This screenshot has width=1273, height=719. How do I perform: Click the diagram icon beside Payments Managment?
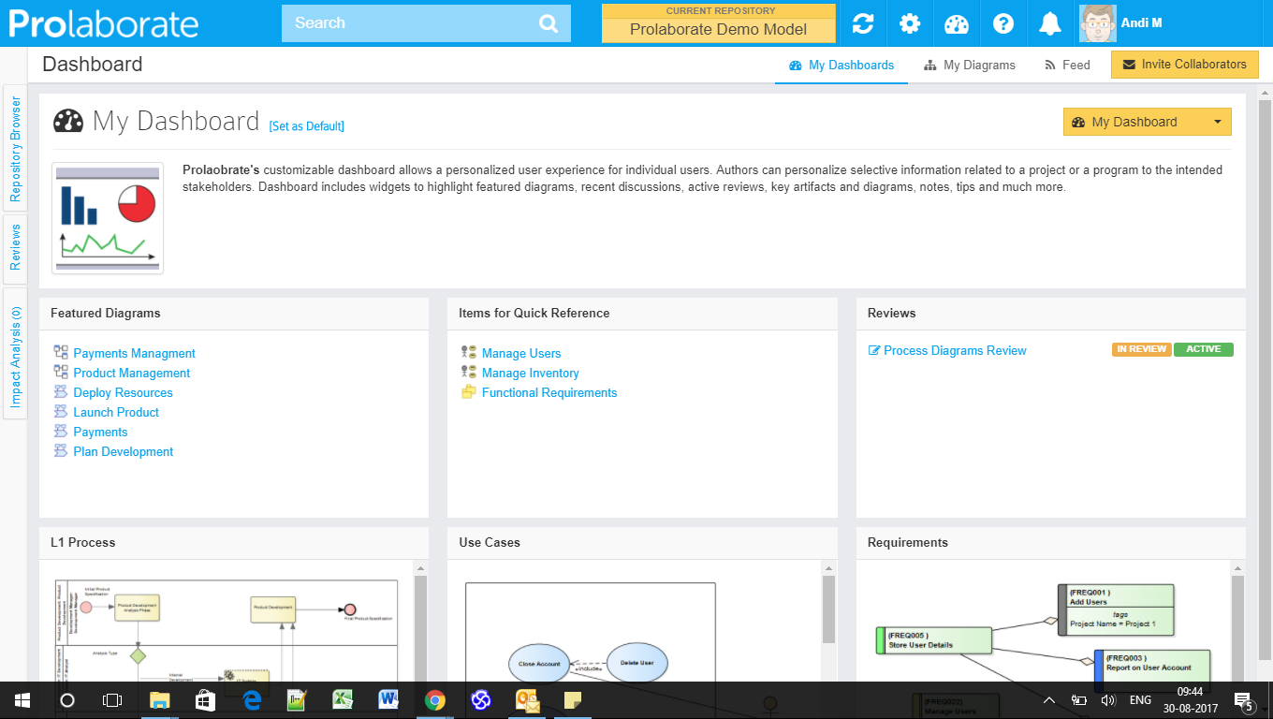pos(61,353)
